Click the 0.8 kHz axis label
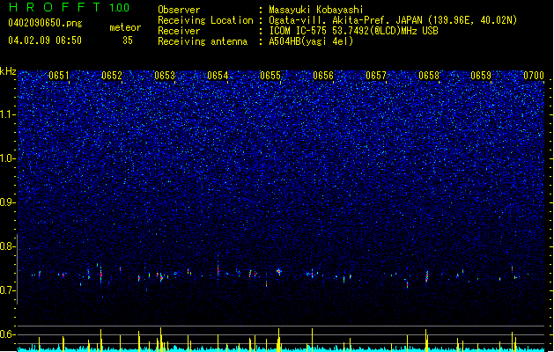554x352 pixels. 8,246
